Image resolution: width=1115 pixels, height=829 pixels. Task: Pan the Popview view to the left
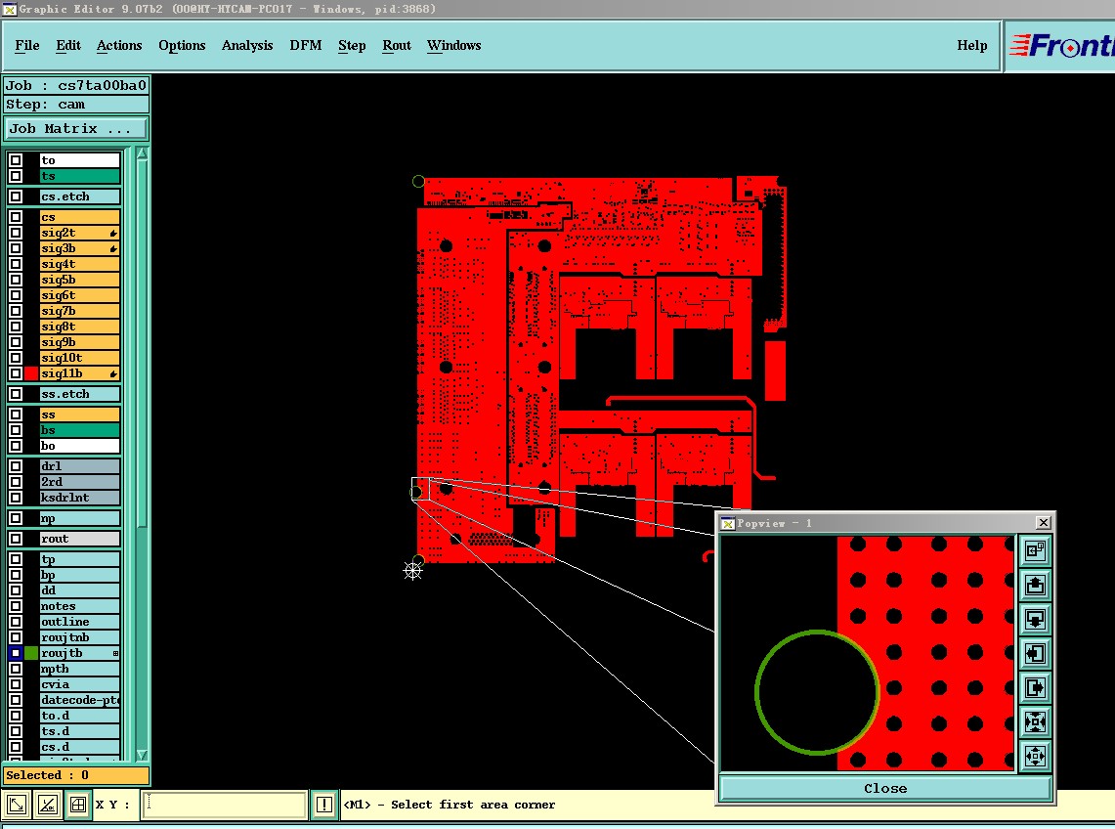click(1036, 653)
